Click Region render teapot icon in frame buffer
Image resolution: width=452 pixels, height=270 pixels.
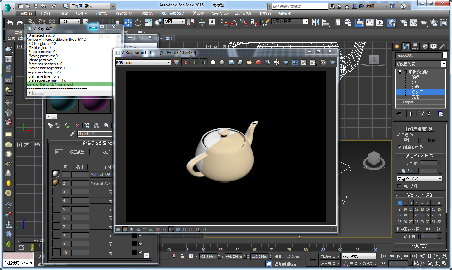(286, 62)
